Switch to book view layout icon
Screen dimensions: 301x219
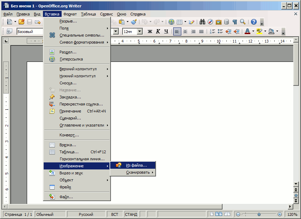point(227,214)
